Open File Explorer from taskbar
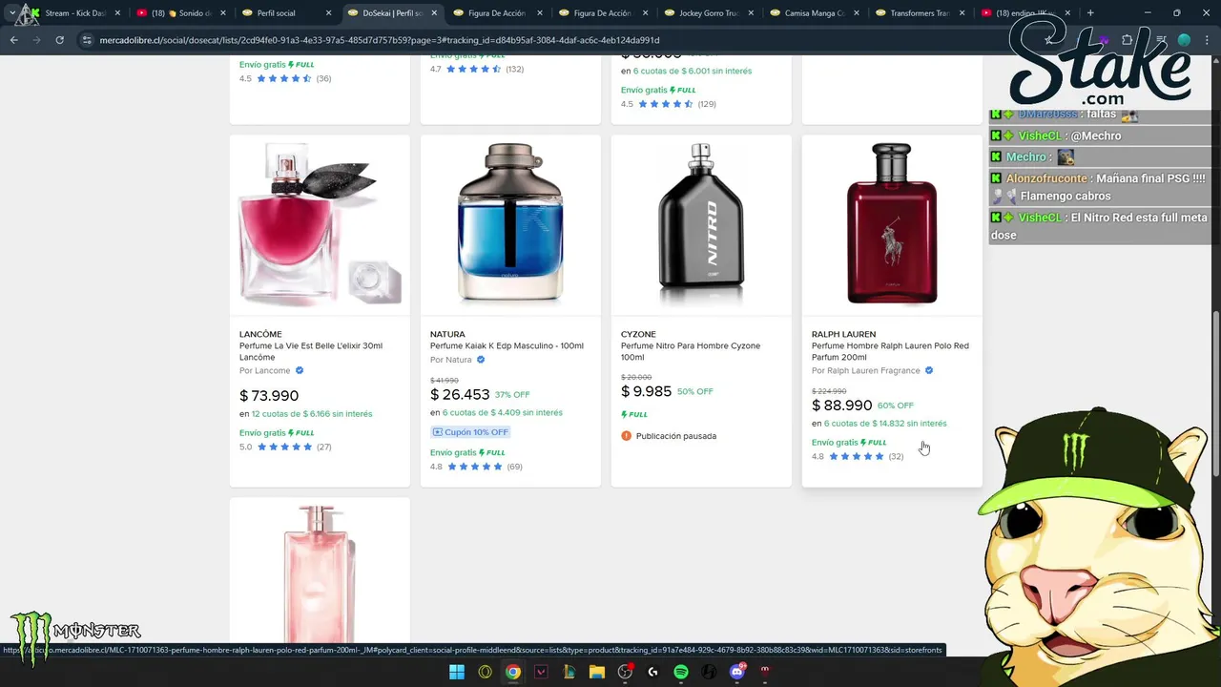Screen dimensions: 1221x687 [x=597, y=672]
